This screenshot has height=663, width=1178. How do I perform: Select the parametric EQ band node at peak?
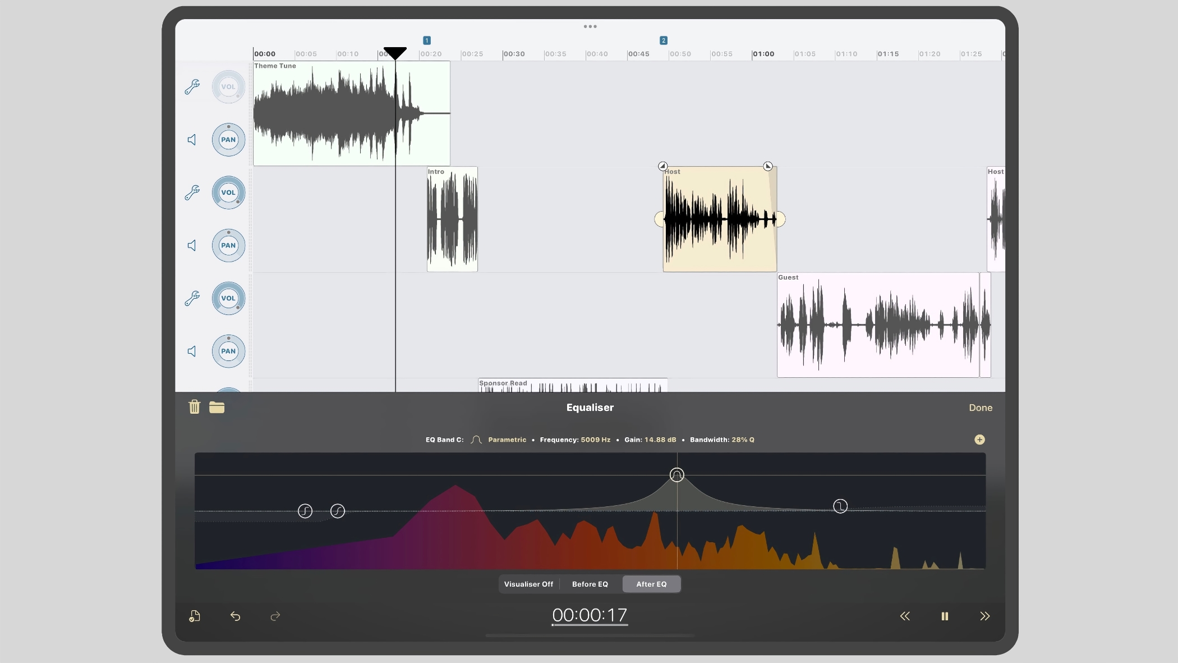point(677,475)
